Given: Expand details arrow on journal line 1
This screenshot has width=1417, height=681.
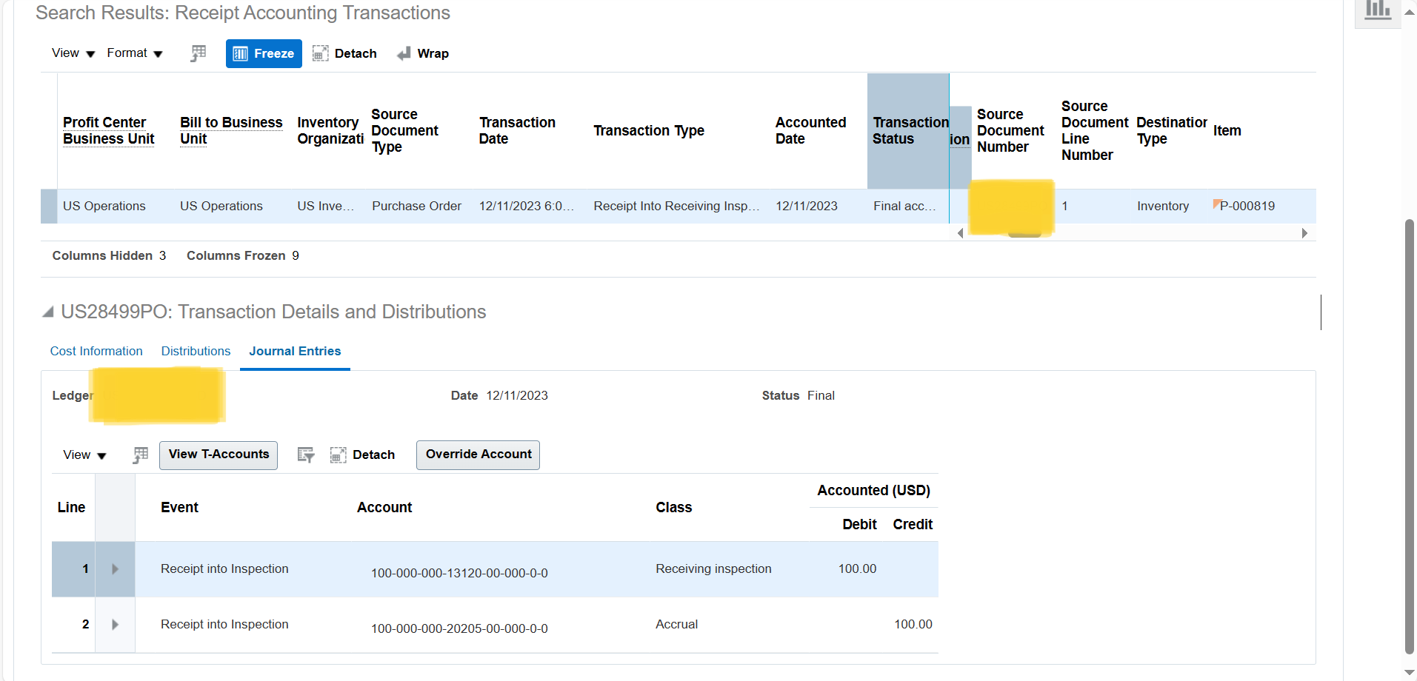Looking at the screenshot, I should (116, 568).
